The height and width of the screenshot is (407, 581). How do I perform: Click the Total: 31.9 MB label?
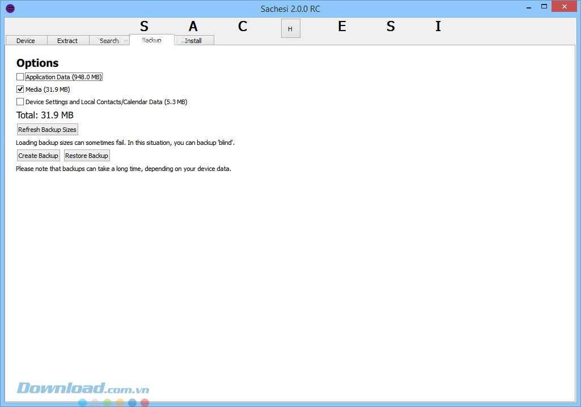coord(45,115)
